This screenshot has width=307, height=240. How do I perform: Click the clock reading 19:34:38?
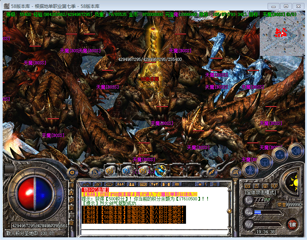266,232
